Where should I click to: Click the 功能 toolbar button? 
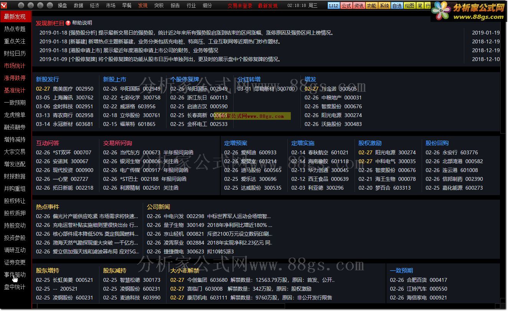point(371,6)
